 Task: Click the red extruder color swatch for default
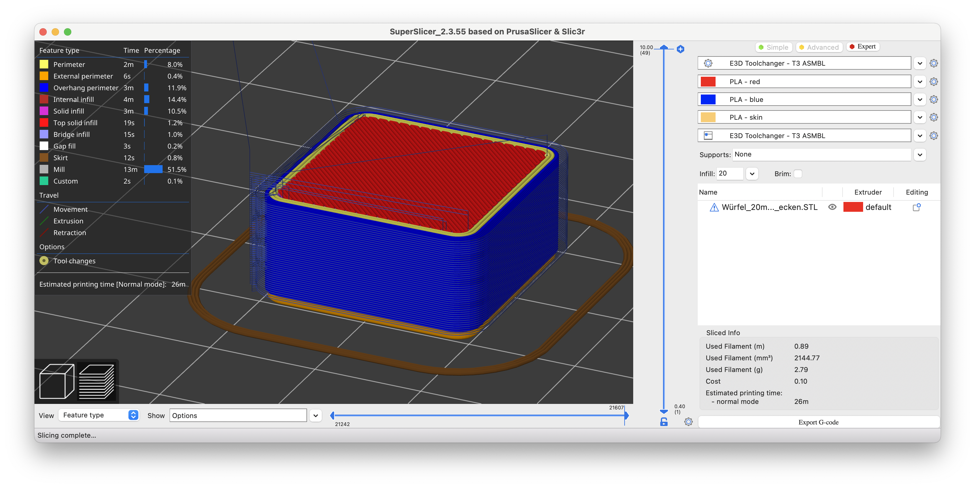click(854, 207)
